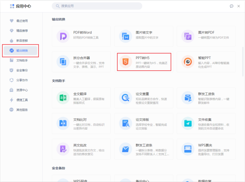Open the 英文批改 icon
245x182 pixels.
63,148
